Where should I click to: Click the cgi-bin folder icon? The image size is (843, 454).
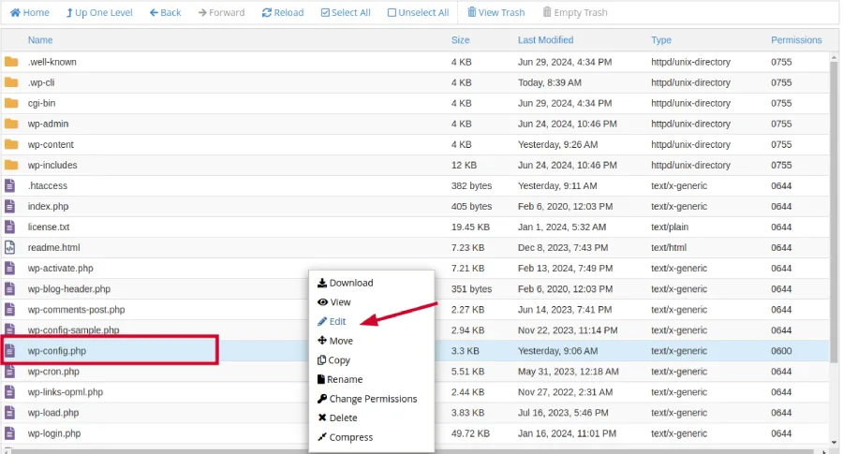coord(11,103)
